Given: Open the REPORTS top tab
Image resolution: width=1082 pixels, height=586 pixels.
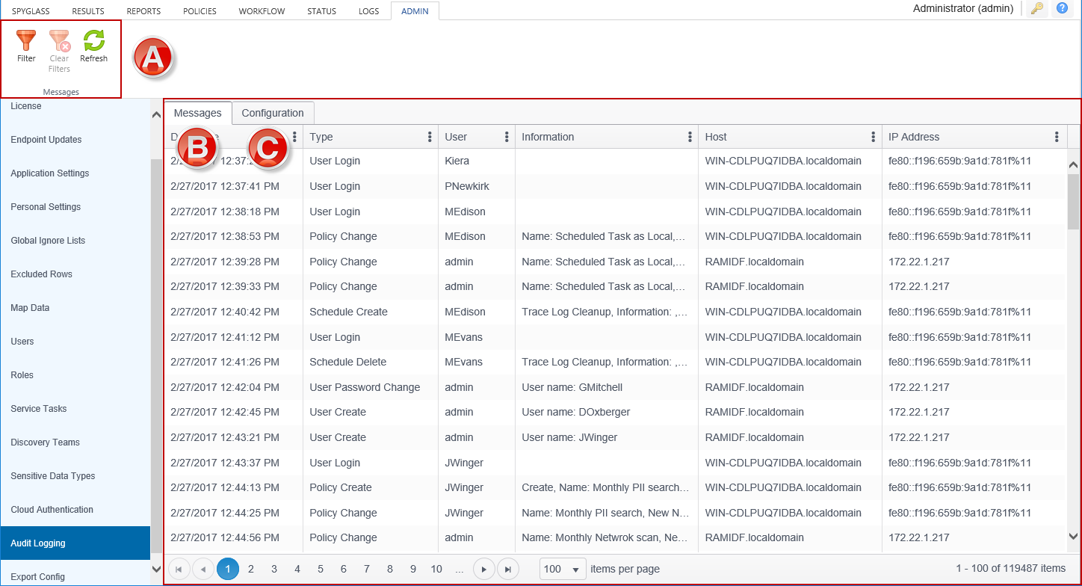Looking at the screenshot, I should (143, 11).
